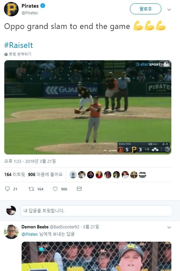The image size is (180, 271).
Task: Open the Jeep avatar among the likers
Action: [142, 175]
